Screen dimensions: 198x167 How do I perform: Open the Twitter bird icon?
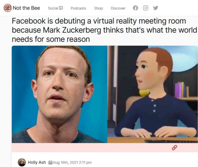[156, 8]
